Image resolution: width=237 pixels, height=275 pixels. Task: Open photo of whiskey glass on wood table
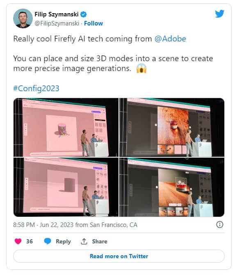tap(172, 187)
